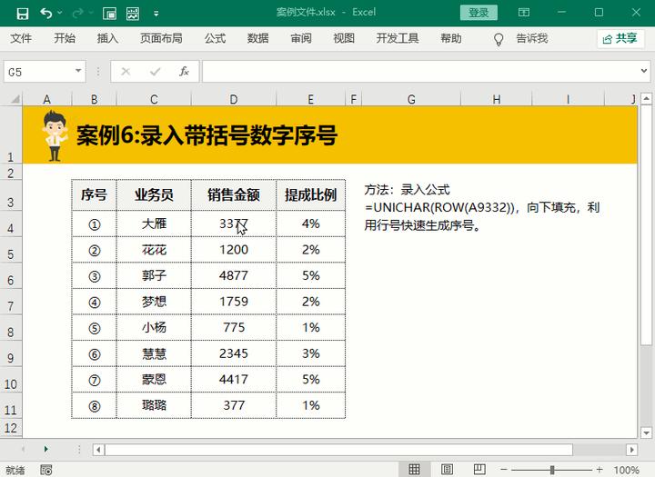Switch to the 公式 tab
Viewport: 655px width, 477px height.
coord(215,38)
